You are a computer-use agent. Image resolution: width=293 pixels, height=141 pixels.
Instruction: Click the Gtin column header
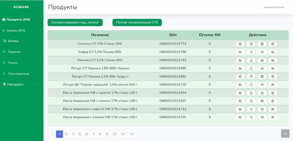tap(173, 35)
